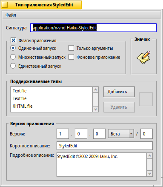This screenshot has width=163, height=187.
Task: Click the yellow window tab close box
Action: (5, 5)
